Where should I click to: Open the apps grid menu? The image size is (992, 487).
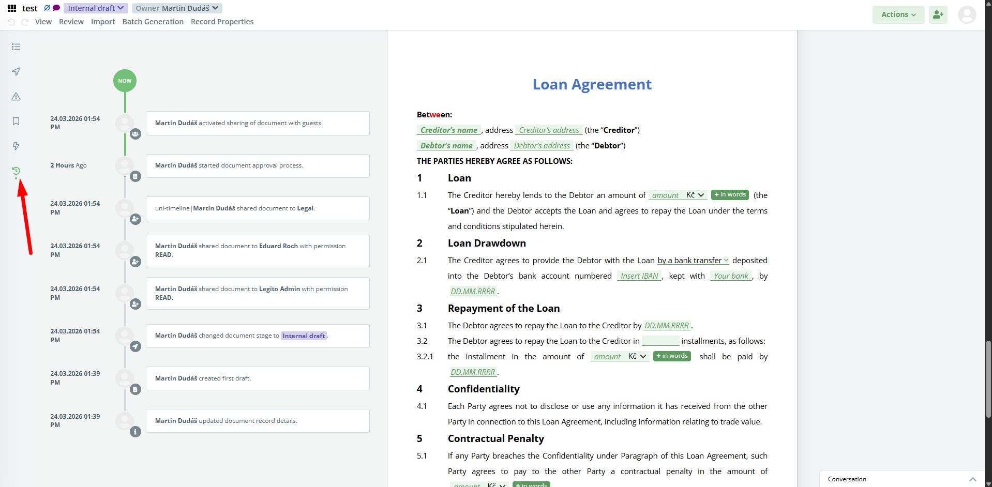[x=11, y=8]
